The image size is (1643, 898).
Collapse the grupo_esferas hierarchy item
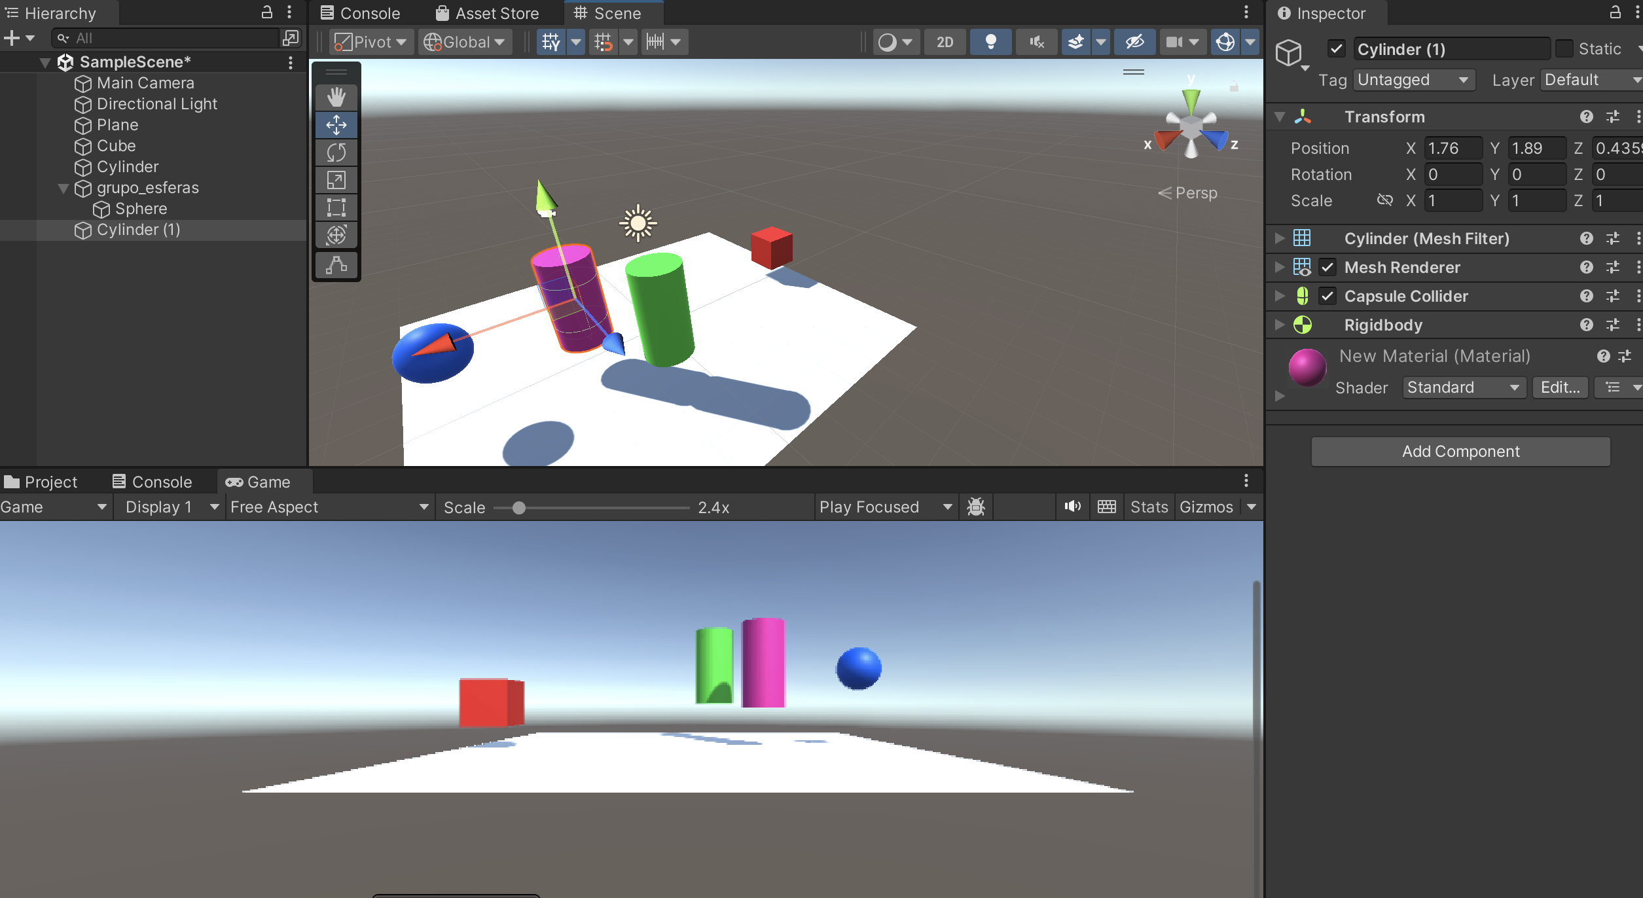[x=63, y=189]
